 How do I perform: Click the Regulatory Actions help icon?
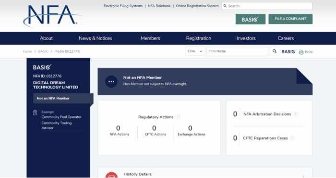click(178, 117)
